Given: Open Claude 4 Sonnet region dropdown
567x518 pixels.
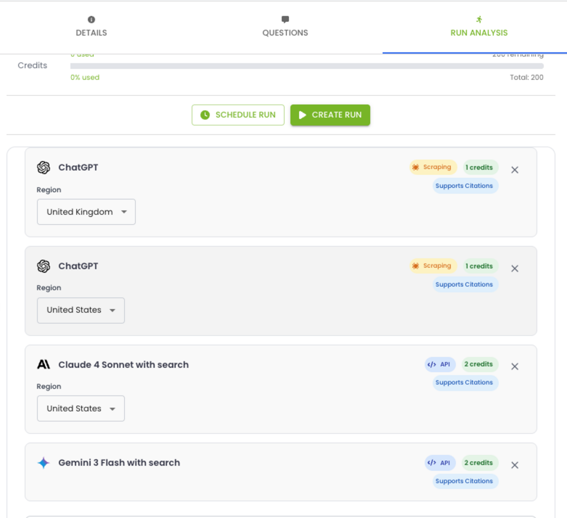Looking at the screenshot, I should [x=81, y=408].
